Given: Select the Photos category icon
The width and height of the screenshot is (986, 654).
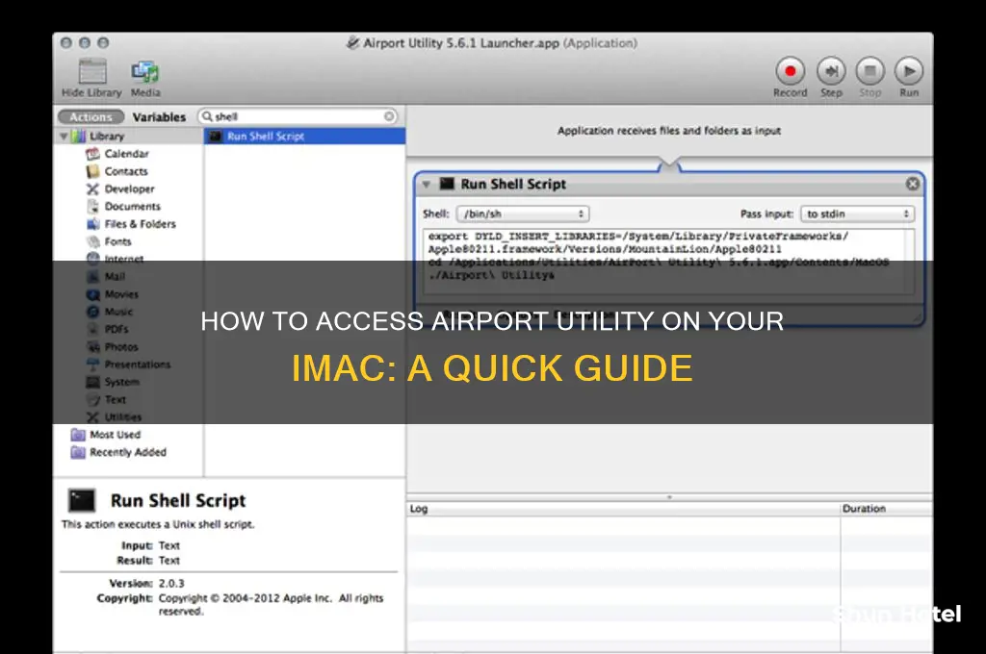Looking at the screenshot, I should pyautogui.click(x=92, y=347).
